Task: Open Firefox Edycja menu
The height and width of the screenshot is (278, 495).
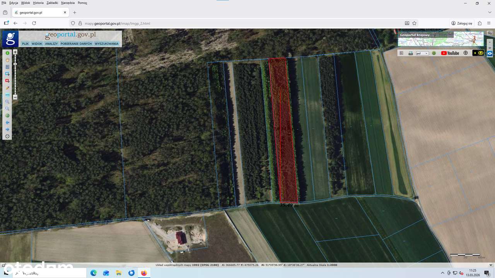Action: 14,3
